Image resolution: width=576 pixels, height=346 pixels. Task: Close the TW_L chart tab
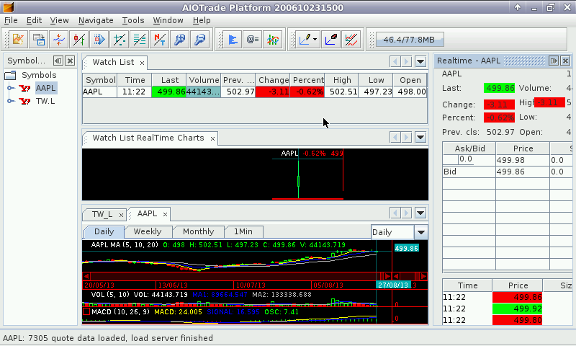pos(121,215)
